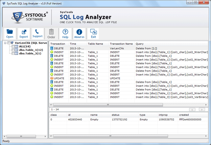Select the dbo.Table_3(1) tree item

30,53
